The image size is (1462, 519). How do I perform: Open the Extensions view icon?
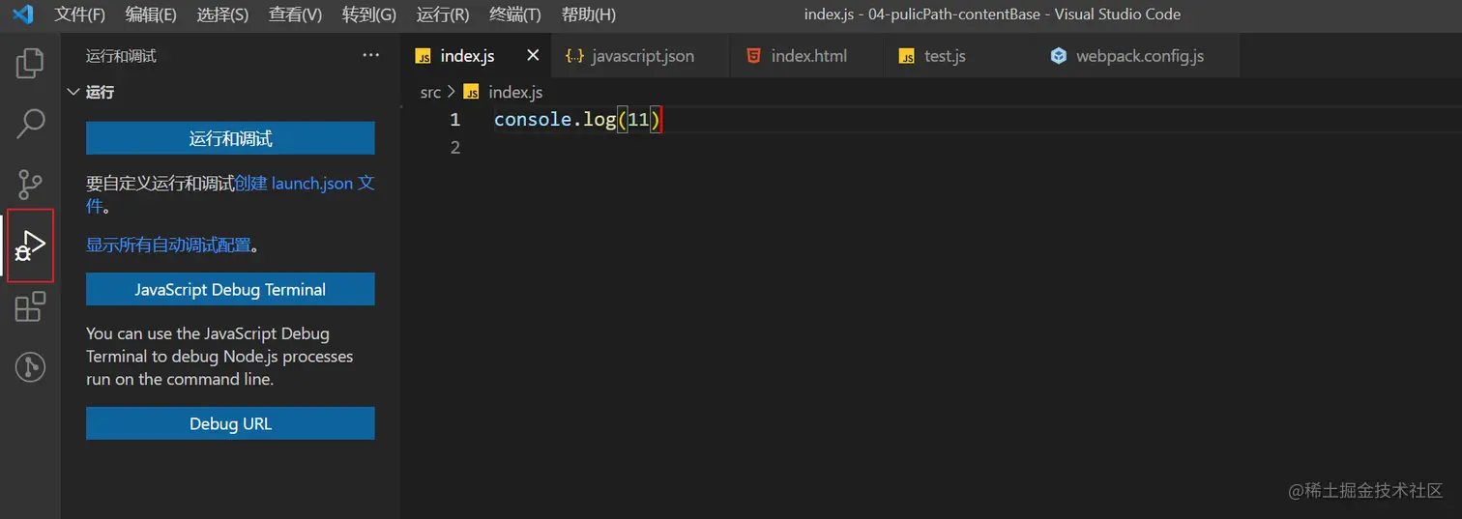(30, 306)
